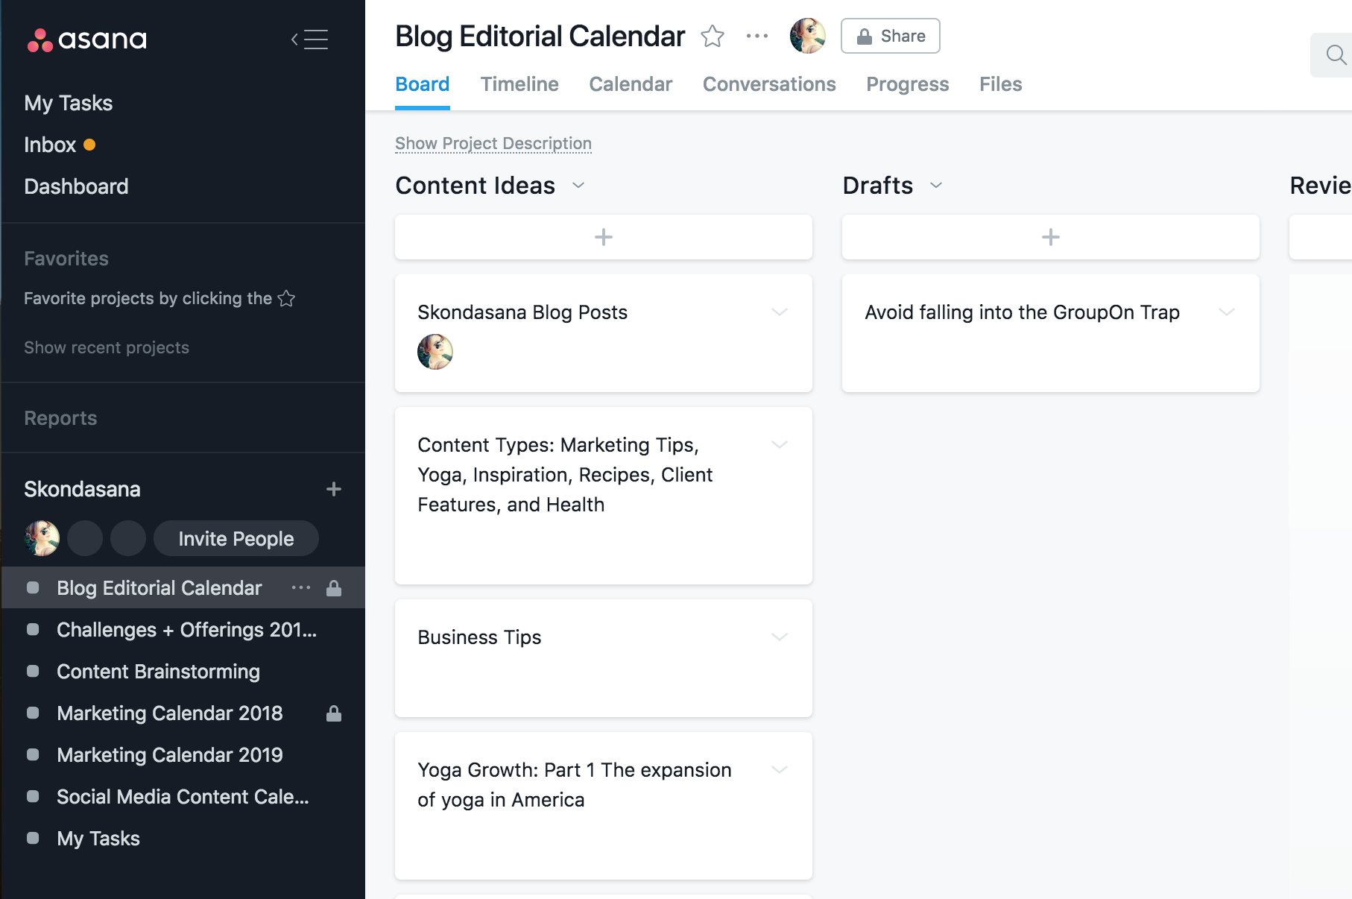The image size is (1352, 899).
Task: Click the Blog Editorial Calendar title
Action: [x=540, y=36]
